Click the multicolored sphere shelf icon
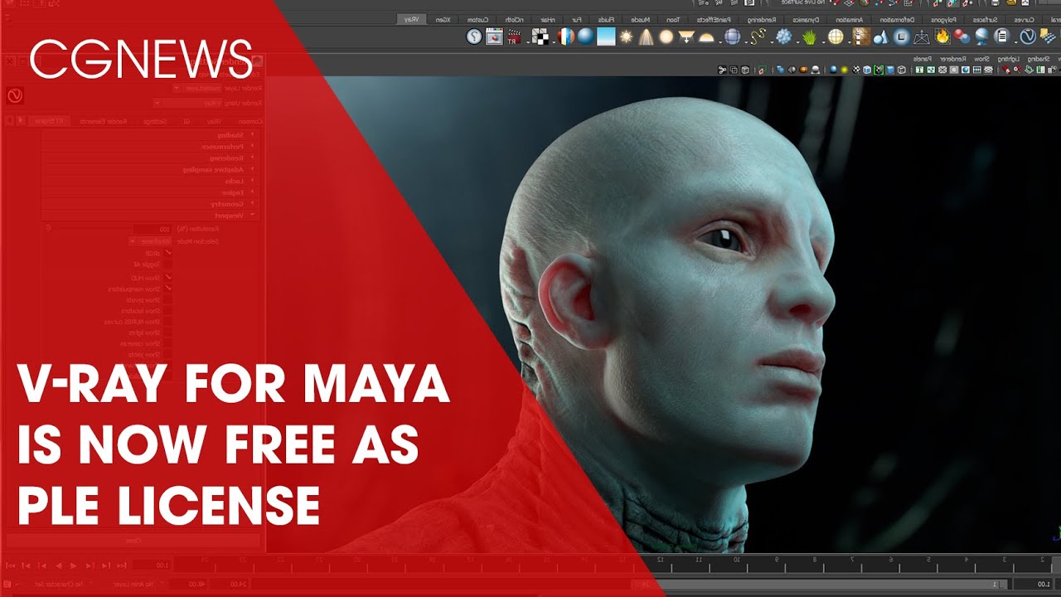 [564, 36]
